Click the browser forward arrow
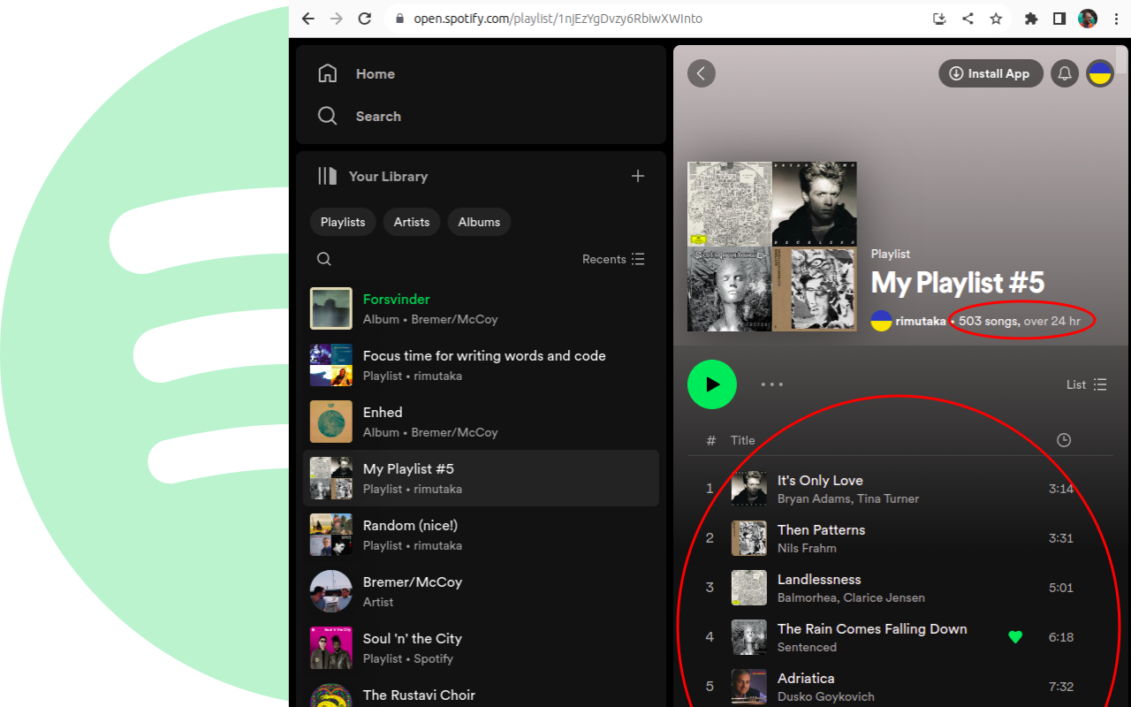This screenshot has height=707, width=1131. point(336,19)
